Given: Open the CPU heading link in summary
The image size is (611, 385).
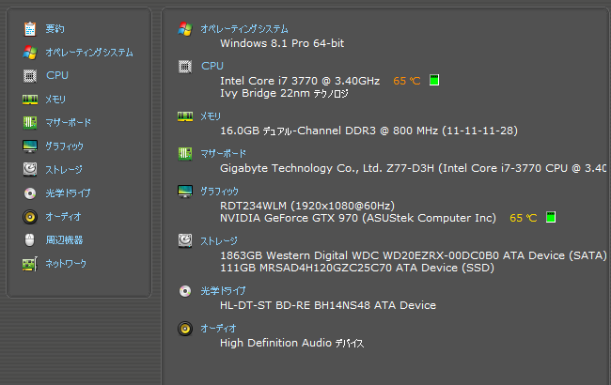Looking at the screenshot, I should click(212, 66).
